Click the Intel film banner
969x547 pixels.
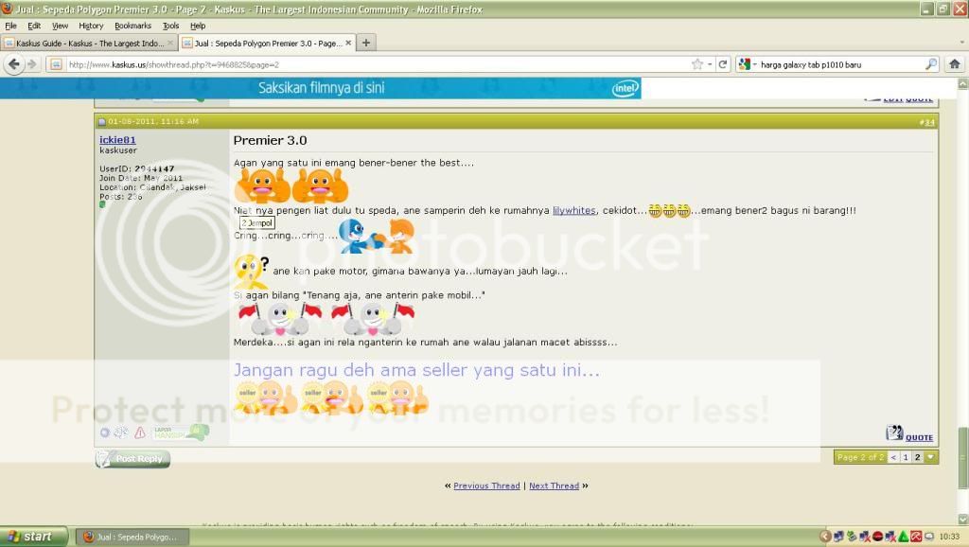321,88
